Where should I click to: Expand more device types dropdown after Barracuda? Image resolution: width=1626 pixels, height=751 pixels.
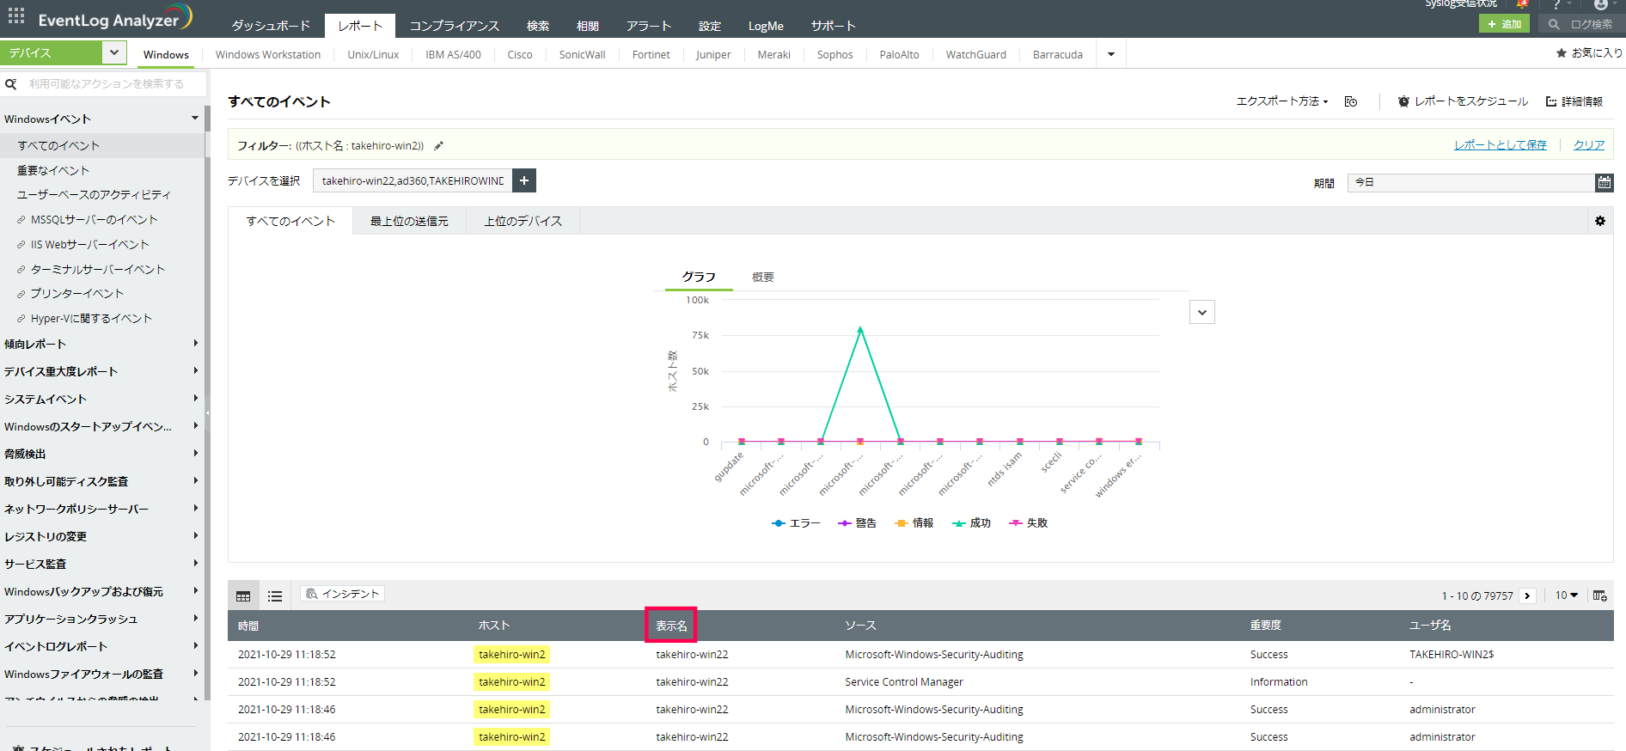1111,54
